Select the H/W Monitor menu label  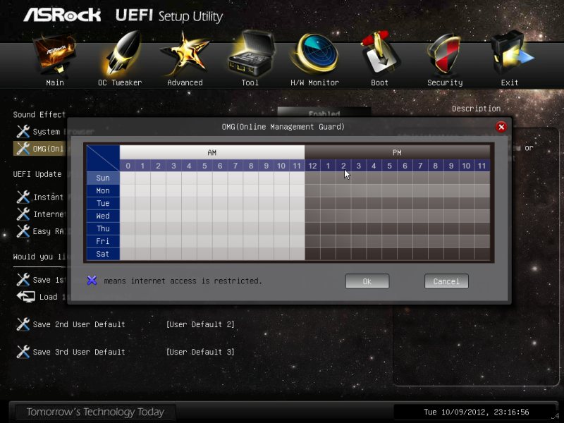[314, 82]
